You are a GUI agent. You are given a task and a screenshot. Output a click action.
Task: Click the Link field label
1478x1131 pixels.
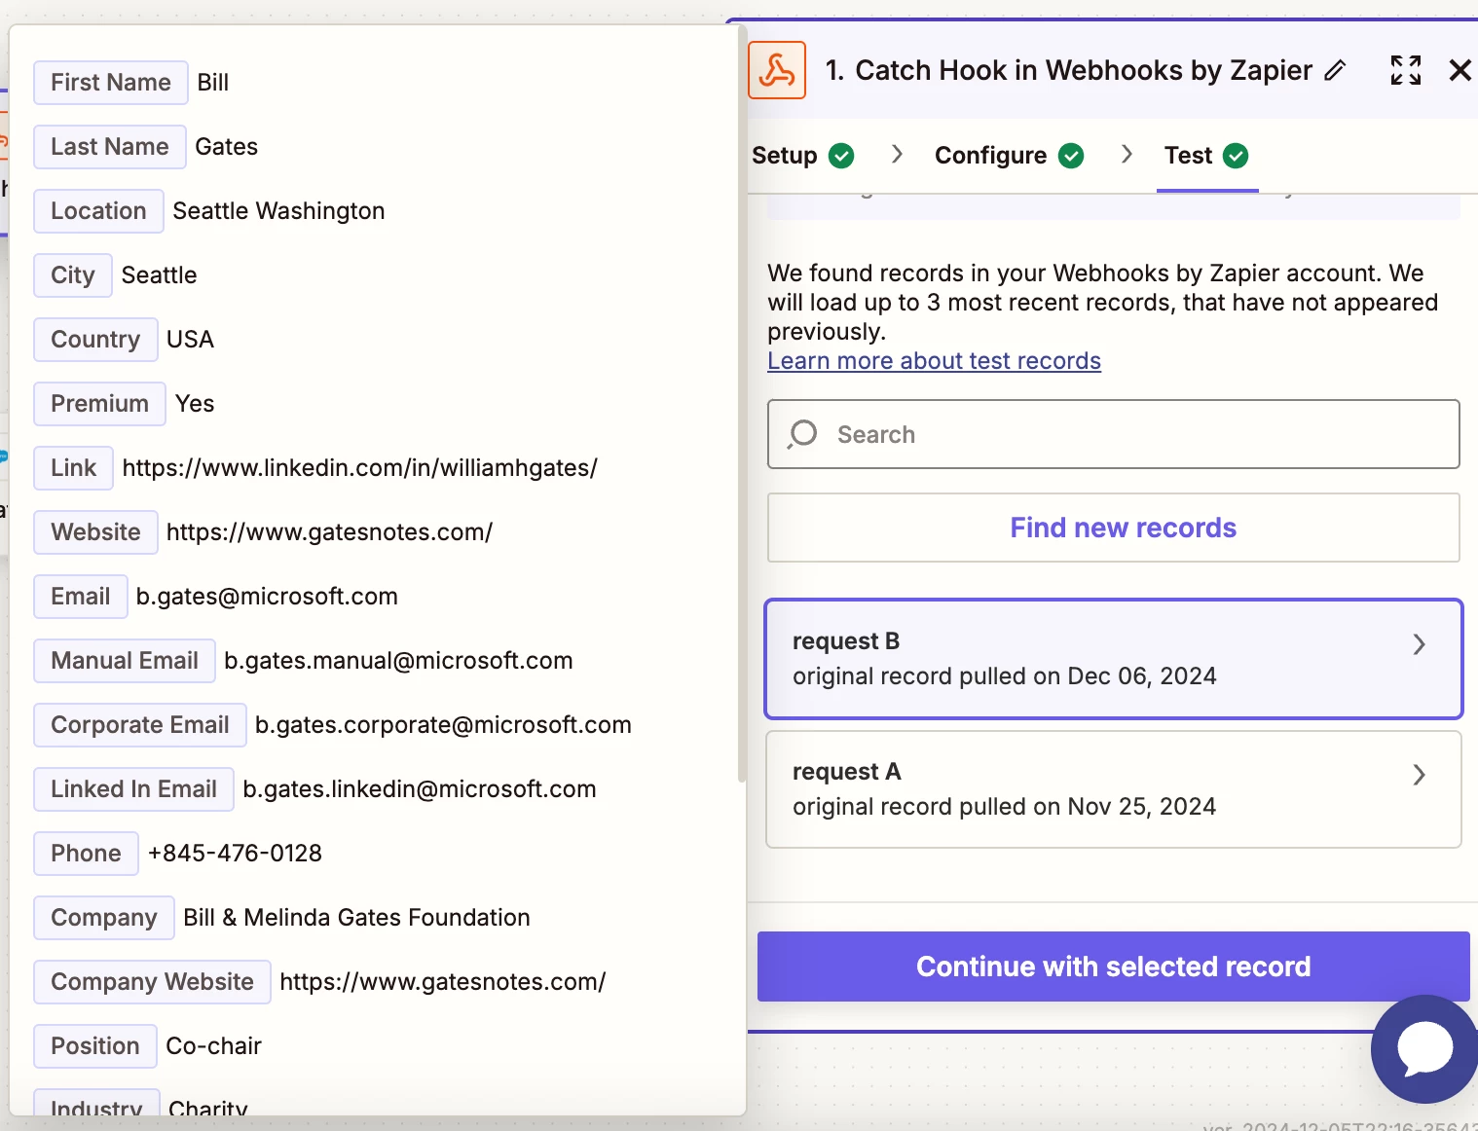pyautogui.click(x=74, y=468)
